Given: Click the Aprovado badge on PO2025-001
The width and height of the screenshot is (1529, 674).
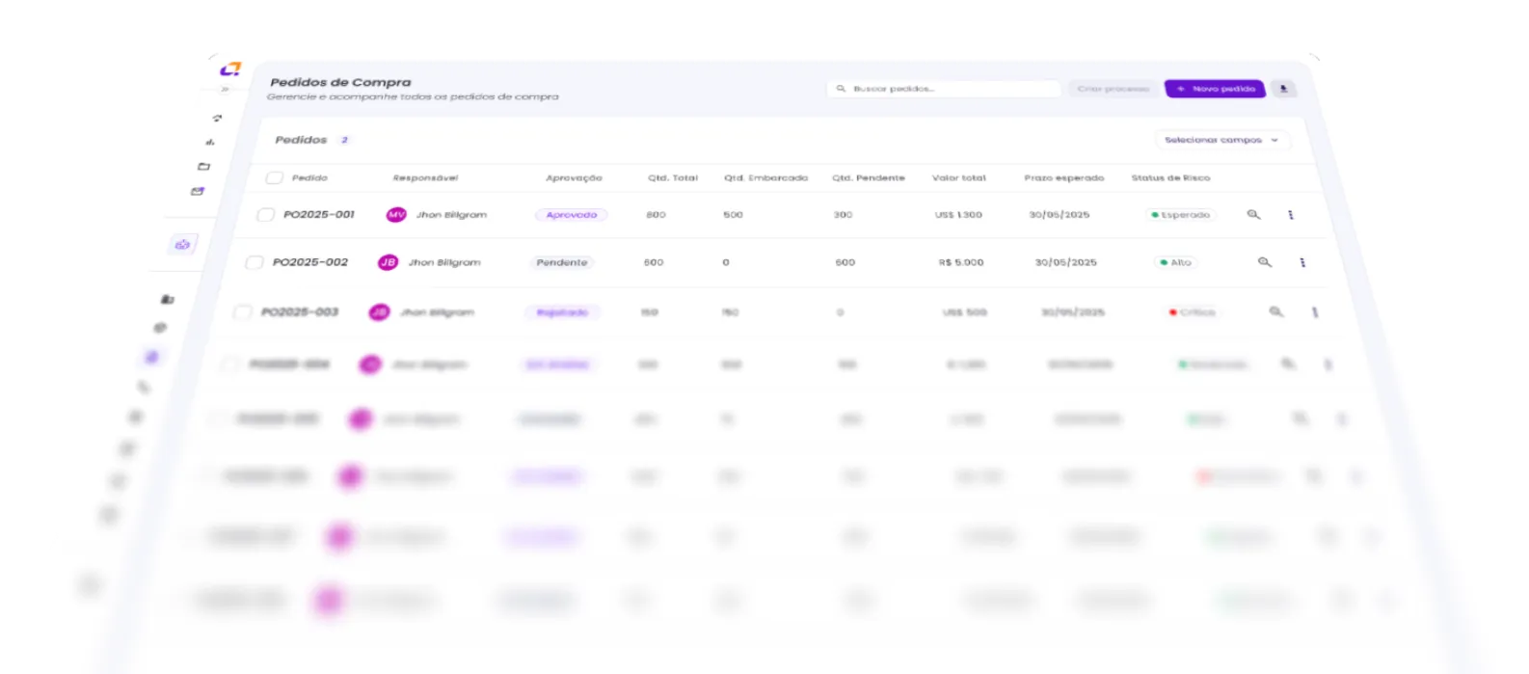Looking at the screenshot, I should [572, 215].
